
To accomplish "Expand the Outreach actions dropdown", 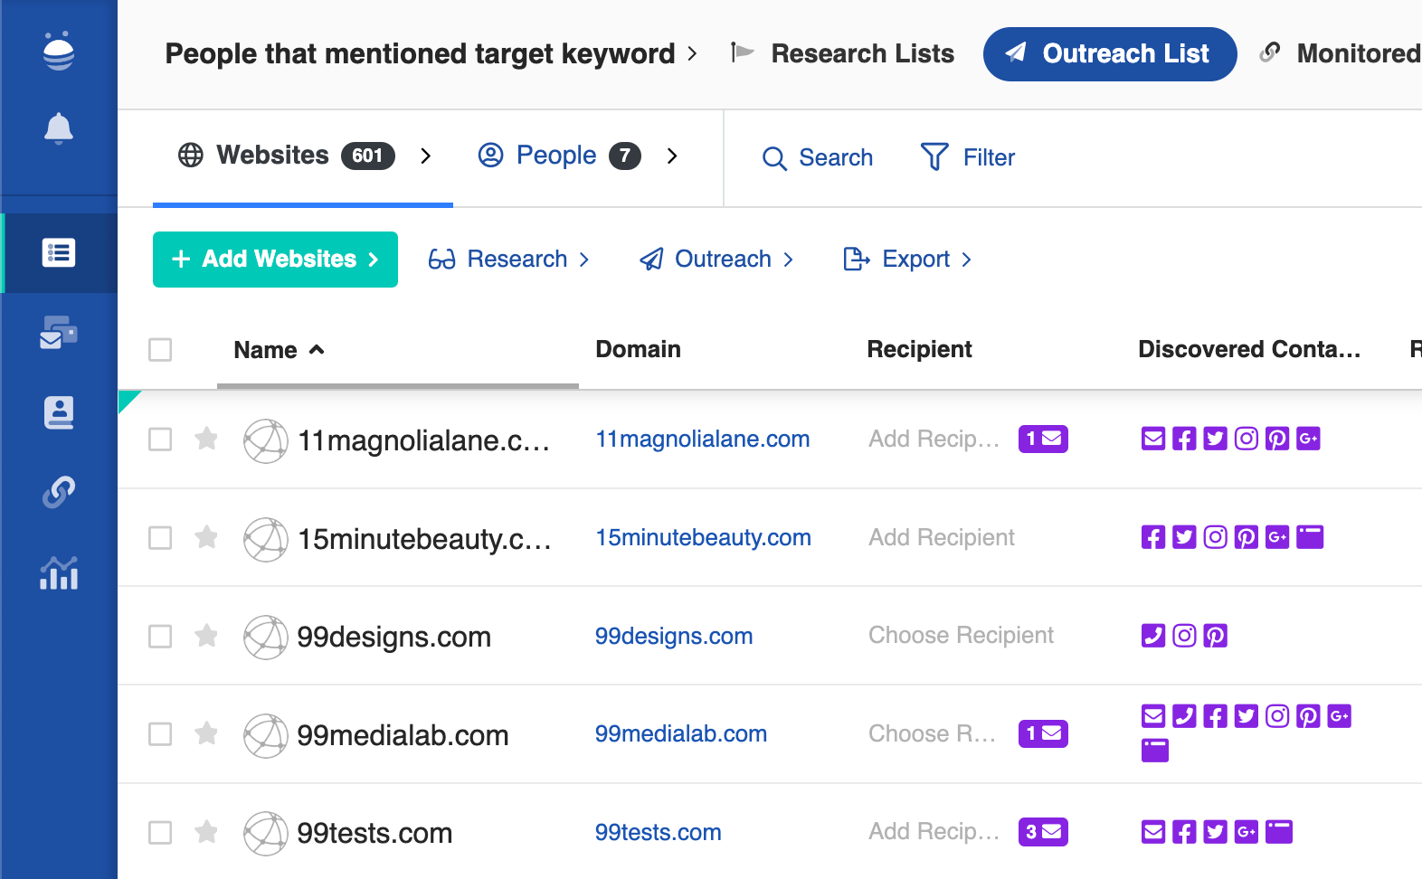I will click(716, 260).
